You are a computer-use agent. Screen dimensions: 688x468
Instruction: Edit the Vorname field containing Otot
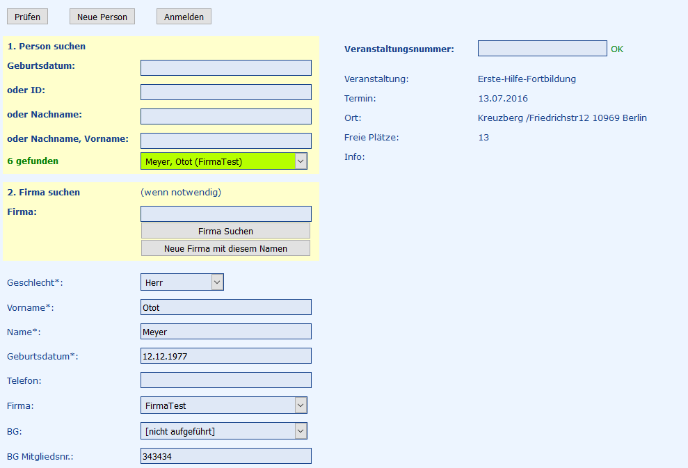[225, 307]
